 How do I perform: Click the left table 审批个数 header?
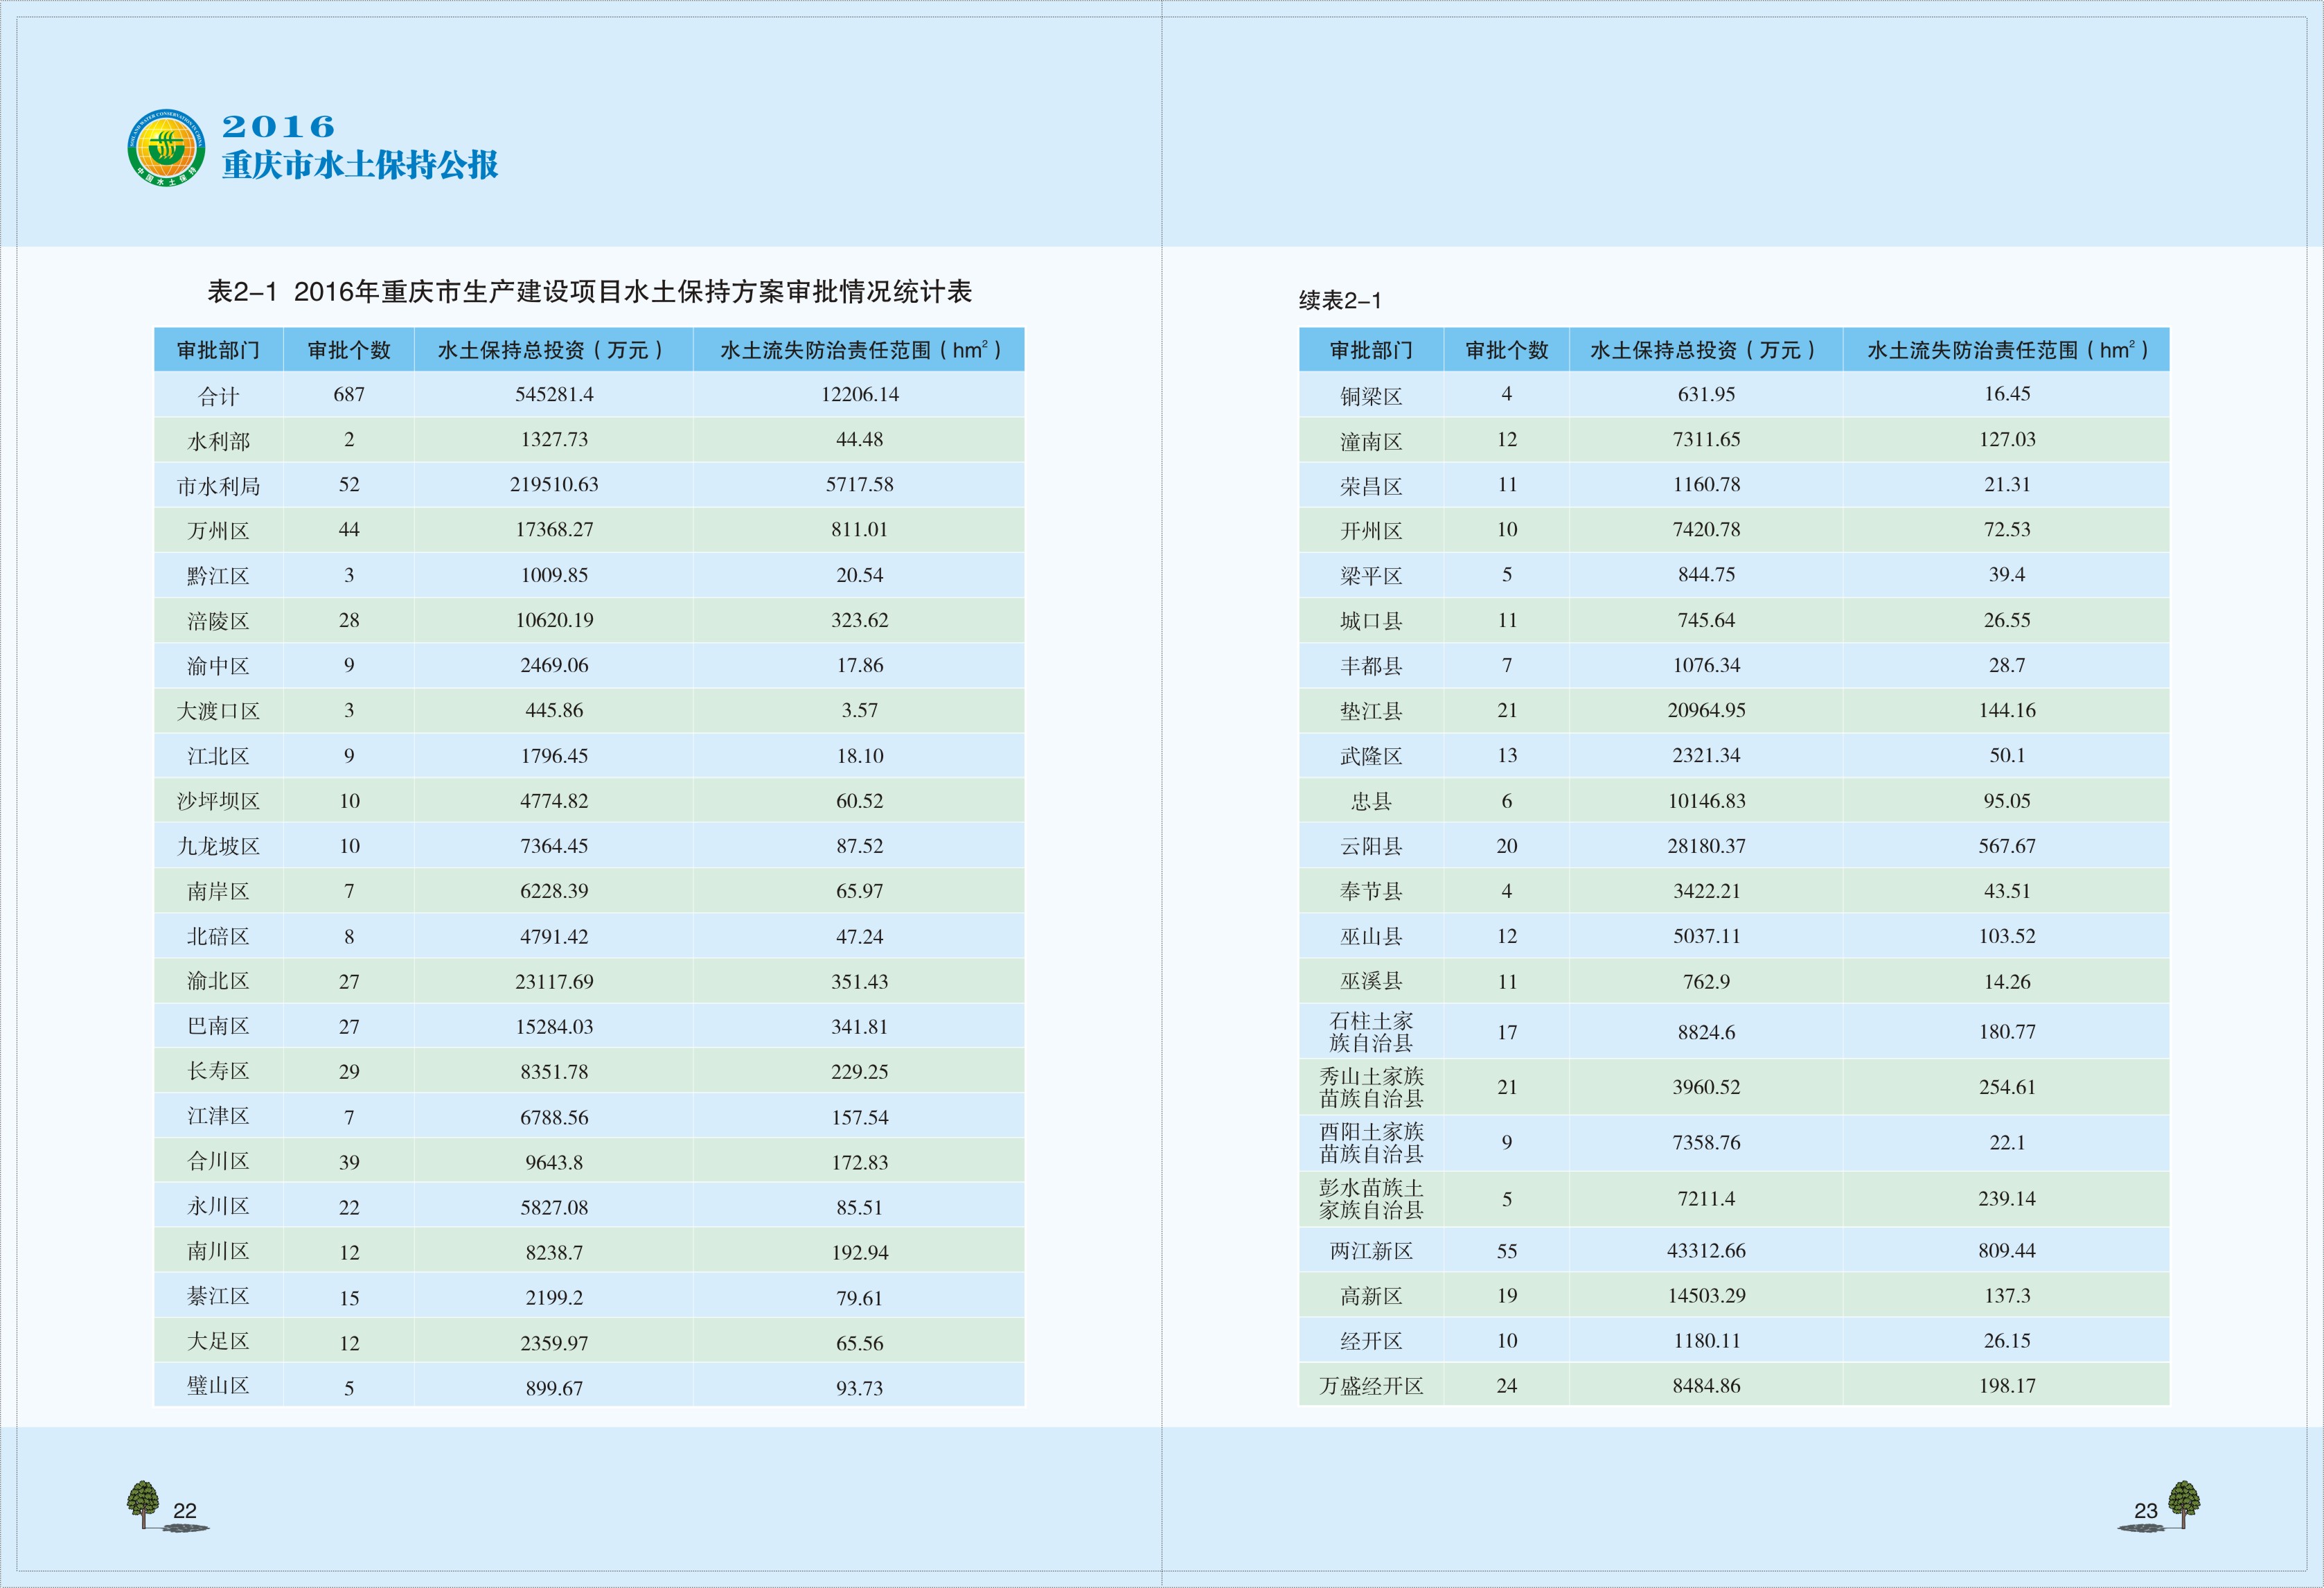click(348, 350)
